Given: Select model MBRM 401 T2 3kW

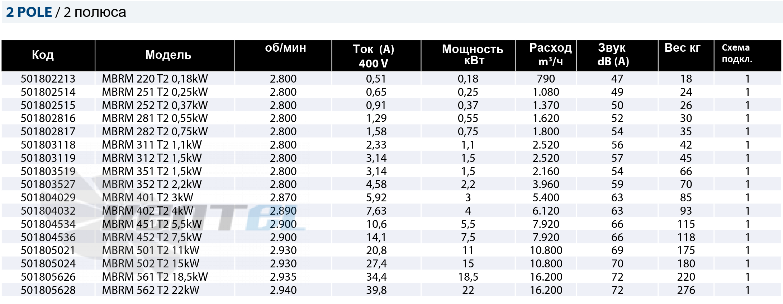Looking at the screenshot, I should tap(147, 197).
